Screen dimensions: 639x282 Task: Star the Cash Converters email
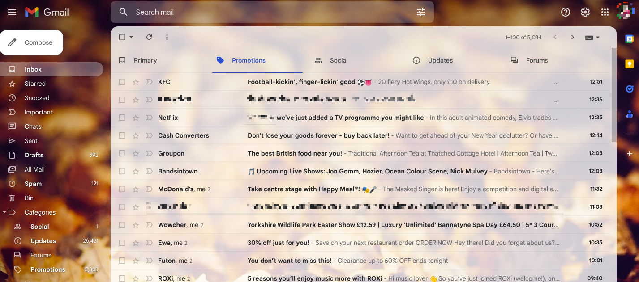[136, 135]
